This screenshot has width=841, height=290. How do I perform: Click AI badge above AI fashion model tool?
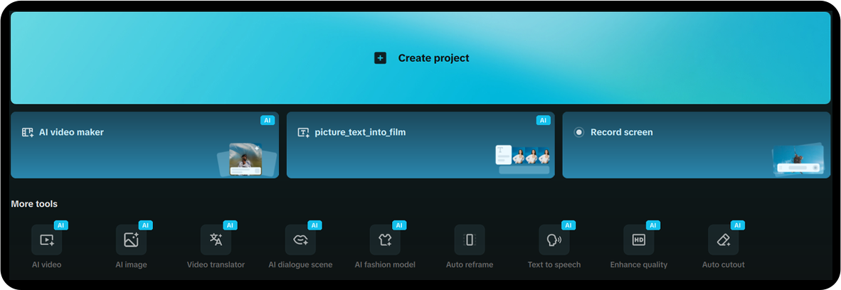click(399, 225)
